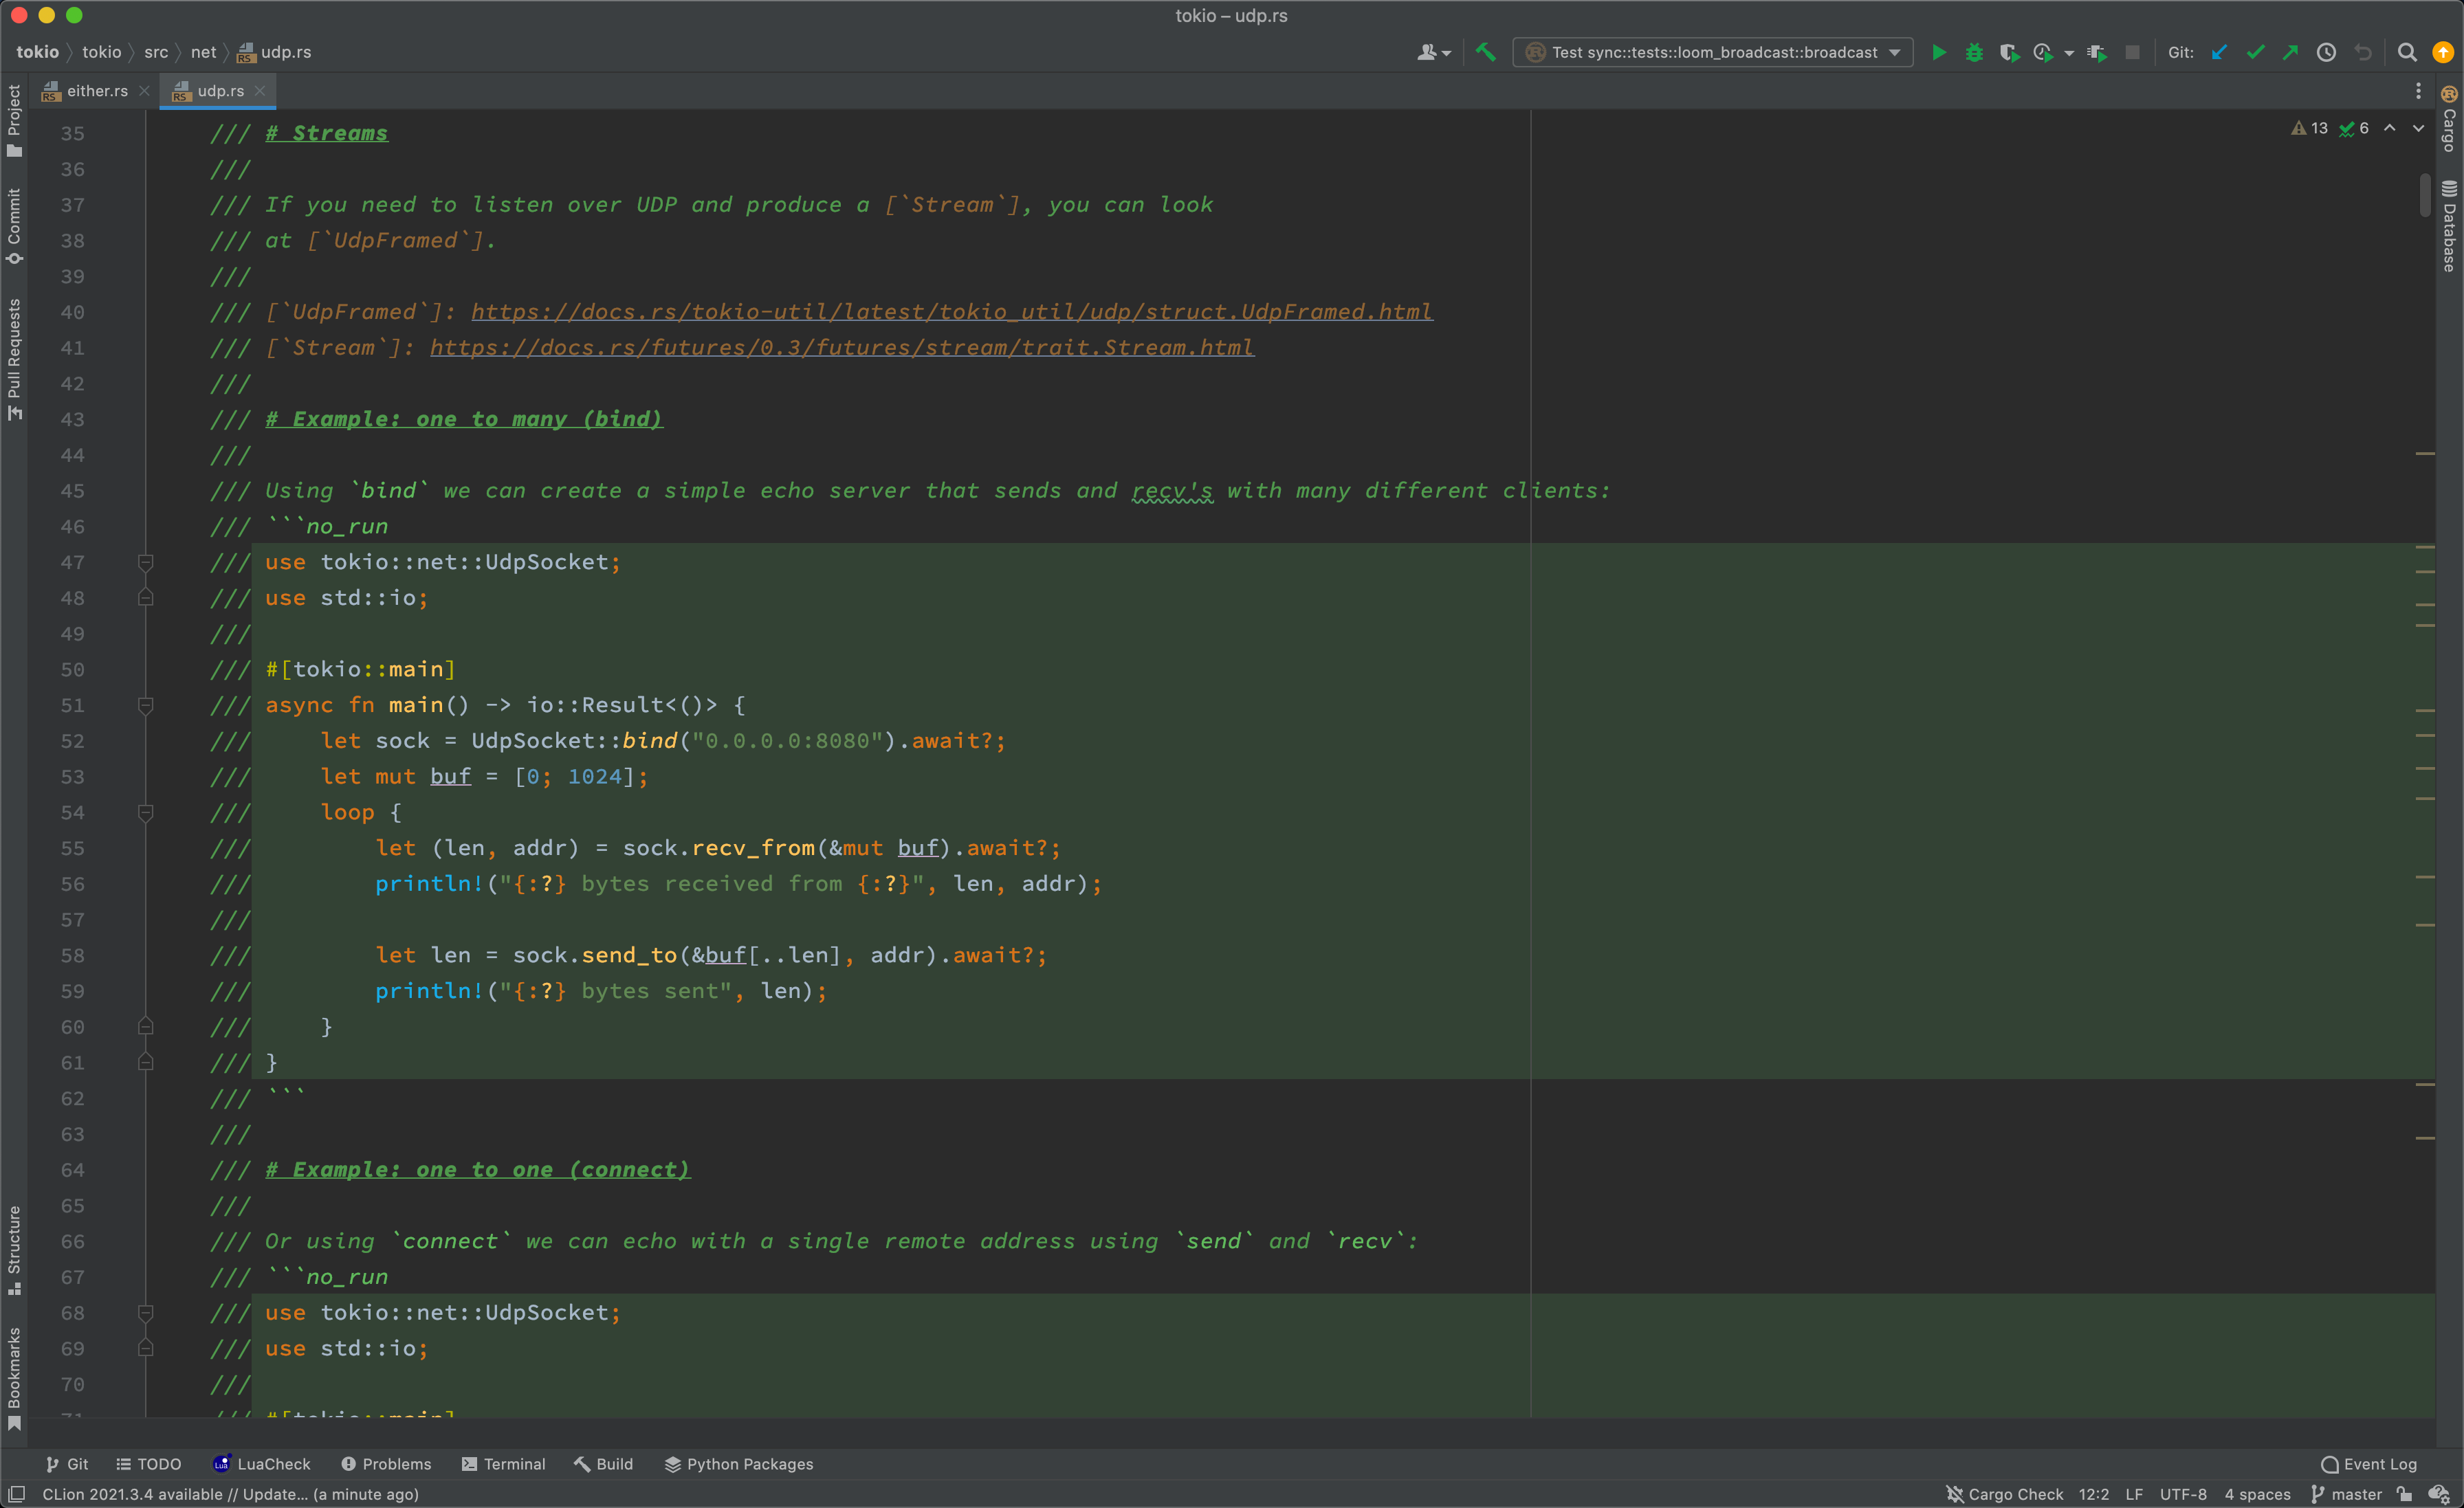Open UdpFramed docs.rs link
The image size is (2464, 1508).
951,312
